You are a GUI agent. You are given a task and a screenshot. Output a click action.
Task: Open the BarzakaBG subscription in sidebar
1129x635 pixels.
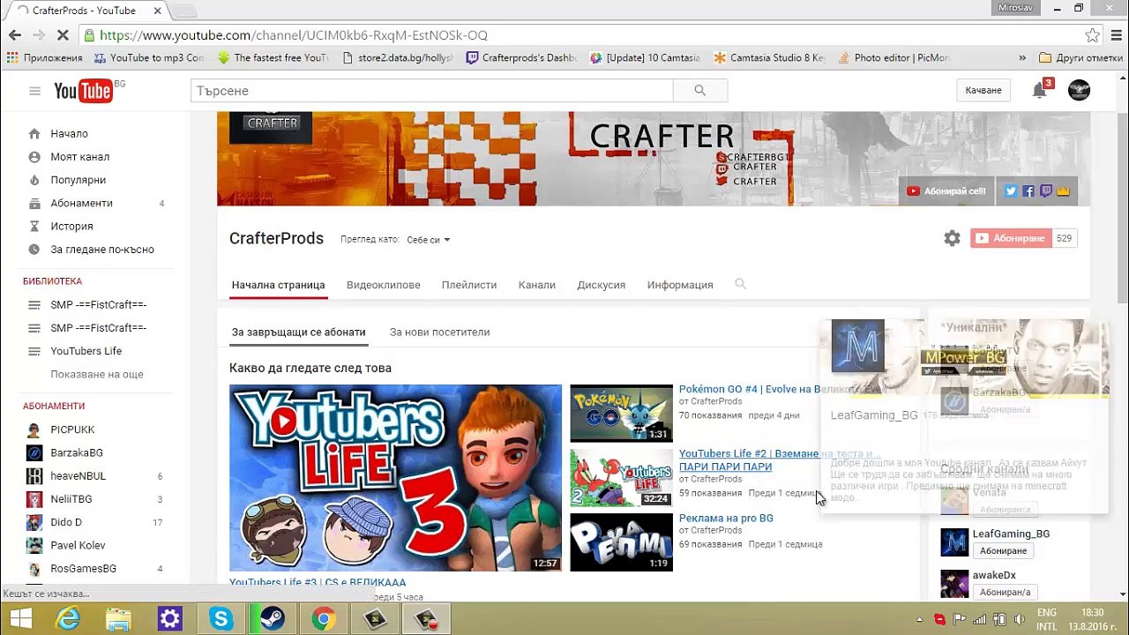pyautogui.click(x=77, y=453)
